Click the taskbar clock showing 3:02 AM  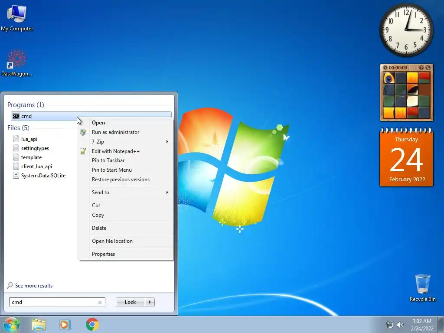click(x=422, y=325)
